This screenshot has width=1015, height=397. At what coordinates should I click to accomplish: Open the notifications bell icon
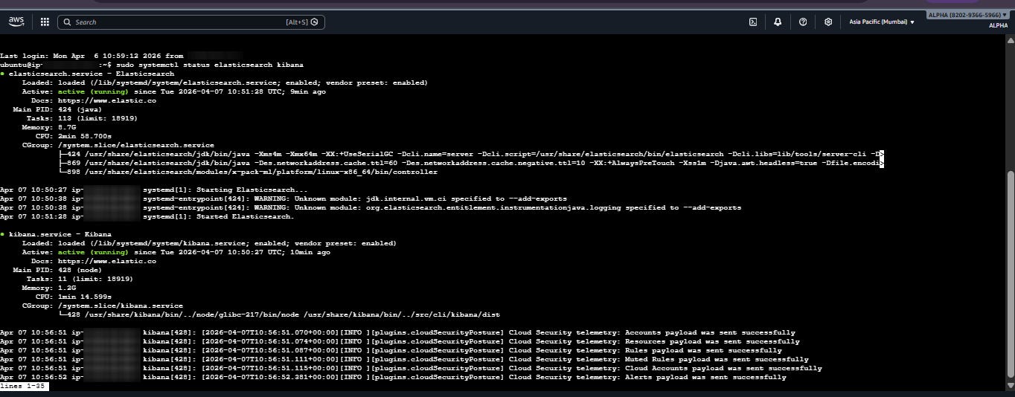tap(778, 22)
